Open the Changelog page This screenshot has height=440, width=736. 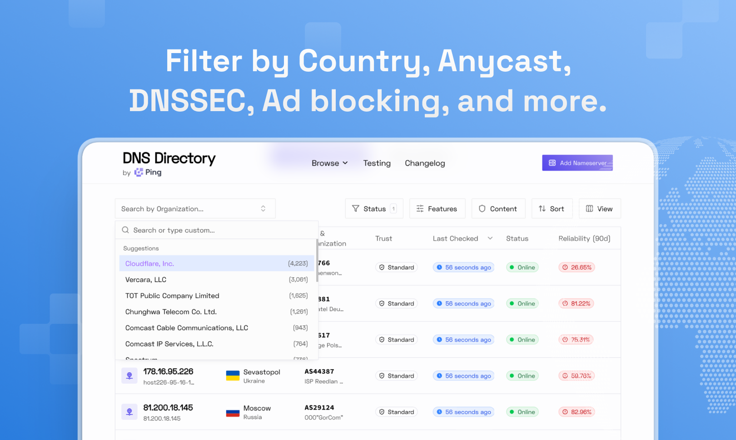425,163
